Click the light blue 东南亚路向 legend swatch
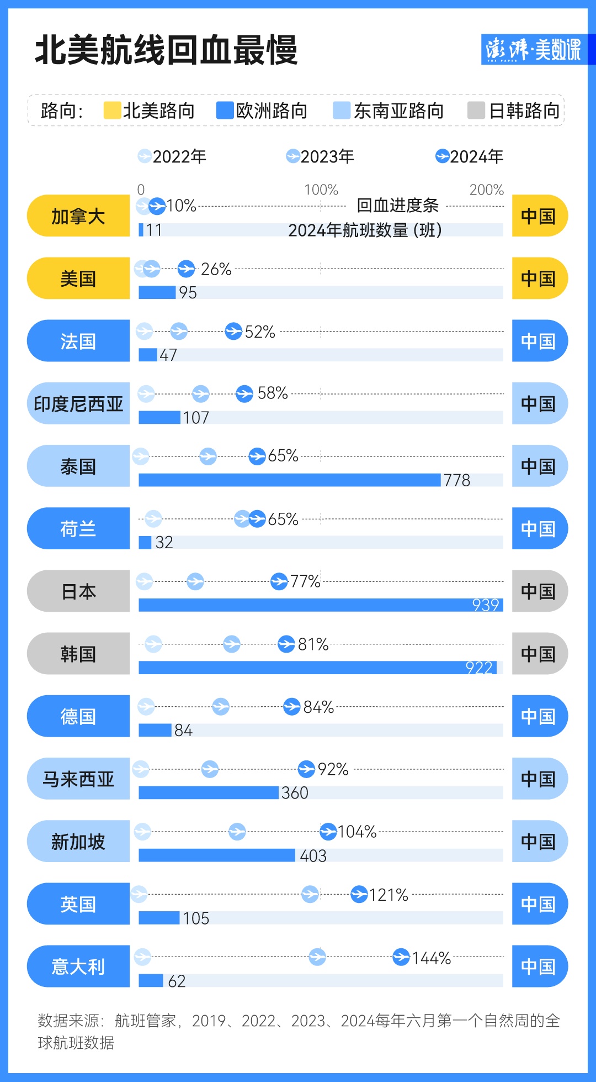Screen dimensions: 596x1082 coord(342,111)
